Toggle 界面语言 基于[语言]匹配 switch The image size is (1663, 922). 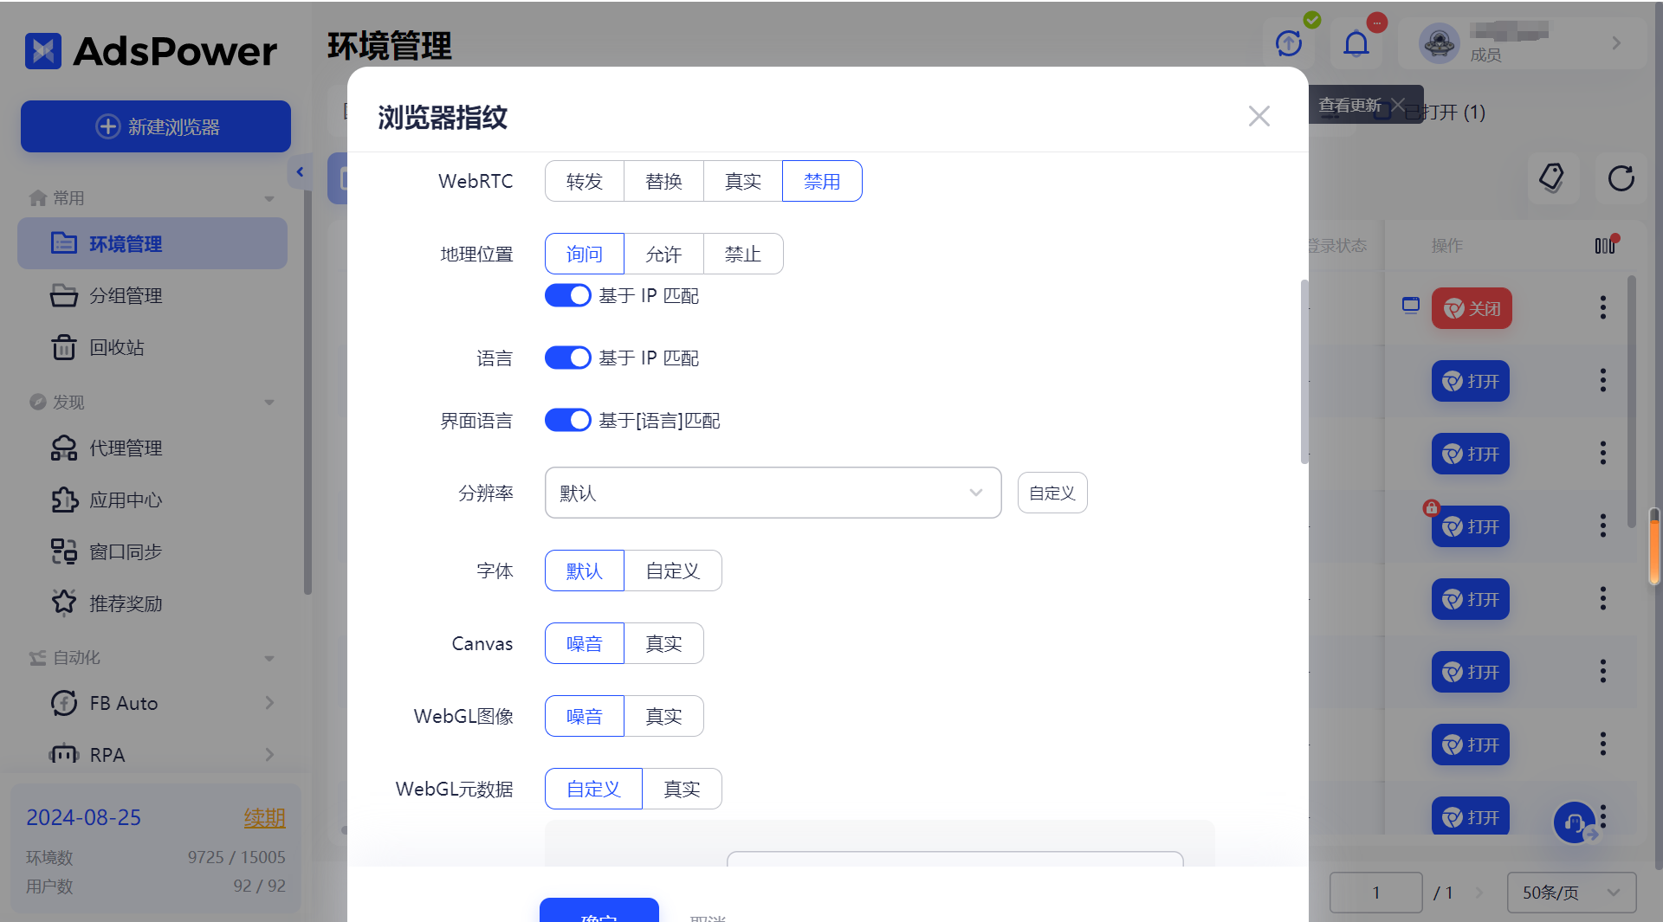click(568, 420)
